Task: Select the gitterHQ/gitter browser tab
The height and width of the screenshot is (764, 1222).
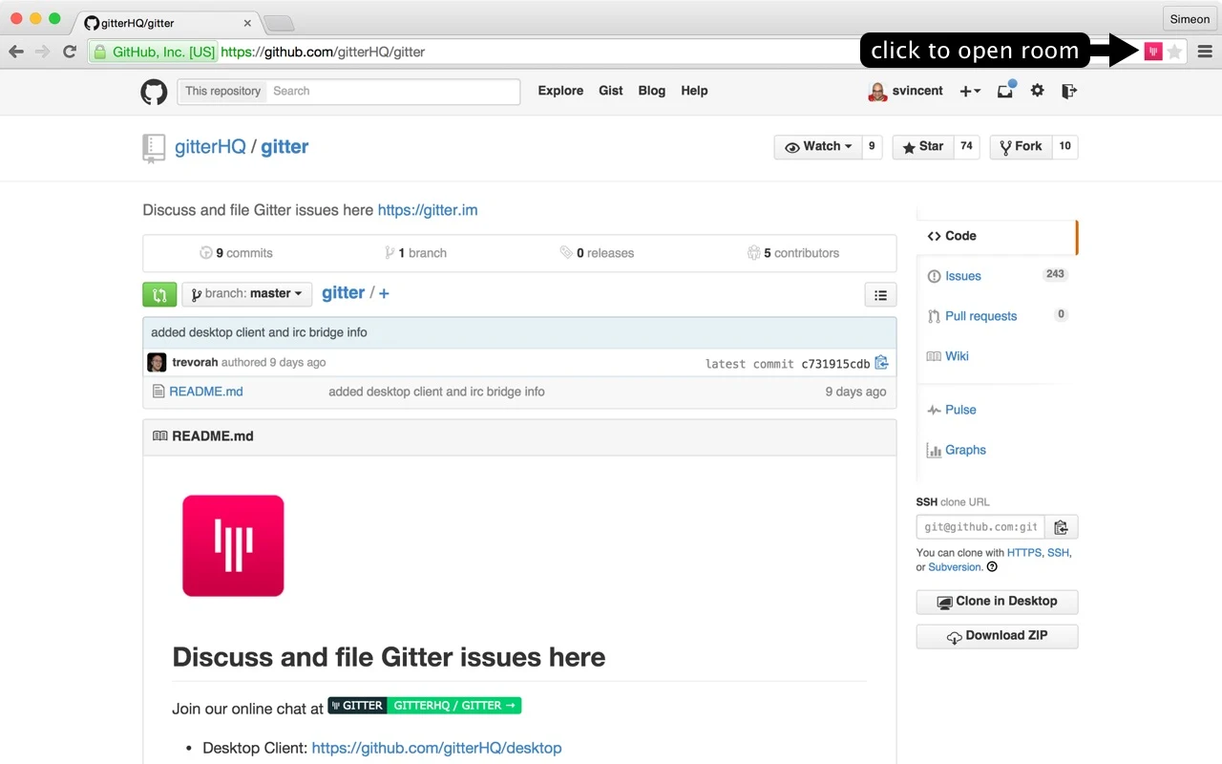Action: [167, 23]
